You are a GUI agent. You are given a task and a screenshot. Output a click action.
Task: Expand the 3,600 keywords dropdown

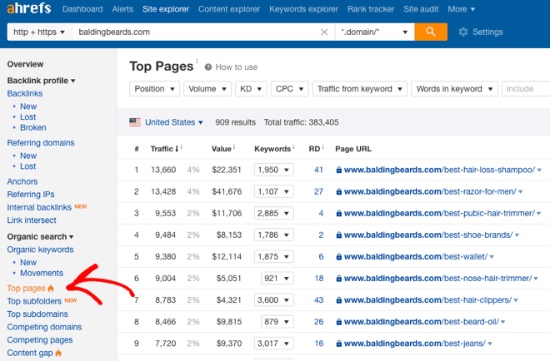click(274, 300)
